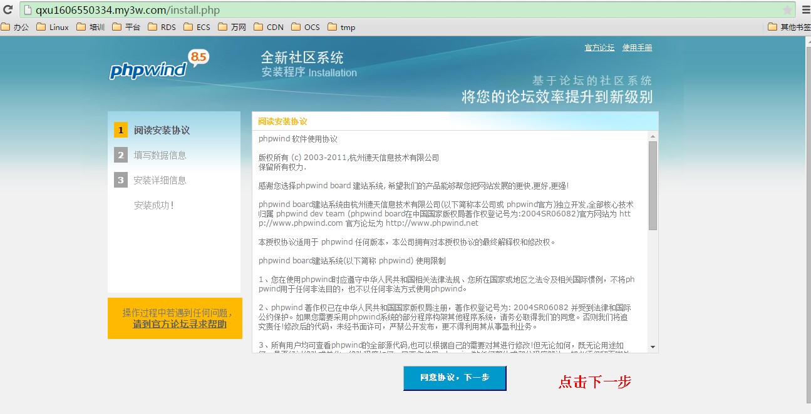Open the ECS bookmark folder
811x414 pixels.
[x=197, y=27]
